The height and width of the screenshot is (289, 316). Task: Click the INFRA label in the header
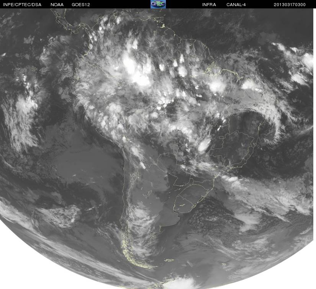click(x=209, y=5)
